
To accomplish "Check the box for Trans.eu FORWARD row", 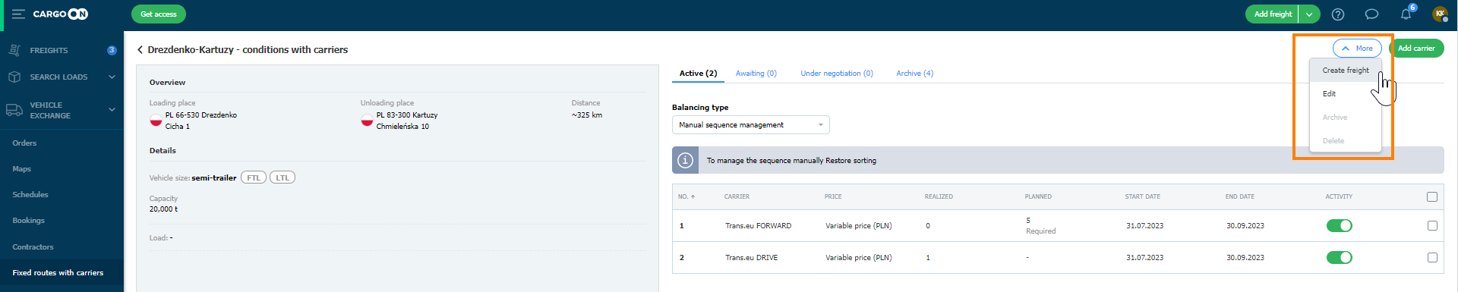I will tap(1432, 225).
